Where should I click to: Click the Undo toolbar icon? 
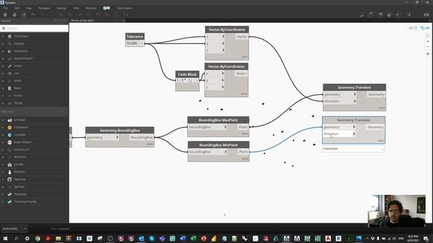[33, 14]
